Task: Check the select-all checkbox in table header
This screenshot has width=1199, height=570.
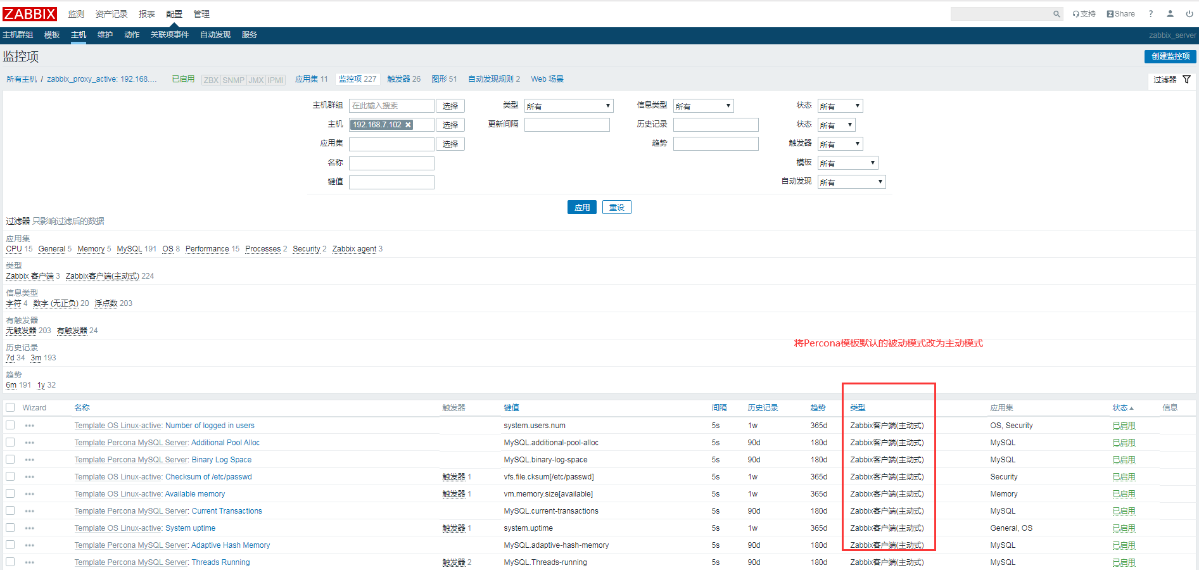Action: [10, 407]
